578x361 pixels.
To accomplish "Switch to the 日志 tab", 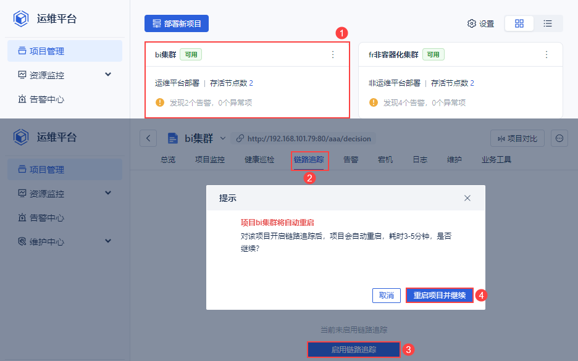I will (420, 159).
